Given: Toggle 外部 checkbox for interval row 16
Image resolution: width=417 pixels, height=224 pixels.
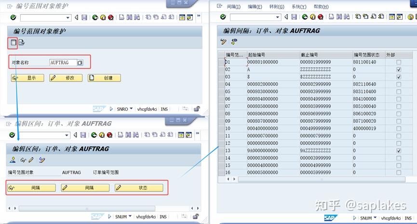Looking at the screenshot, I should (x=398, y=173).
